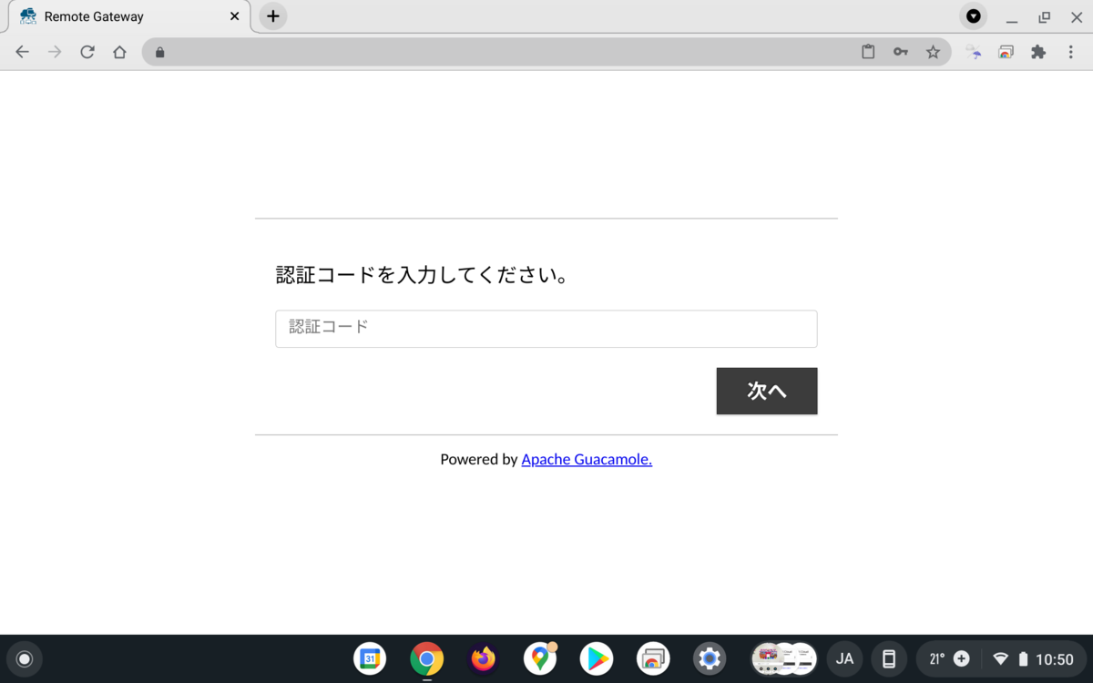Close the browser window

click(1077, 16)
